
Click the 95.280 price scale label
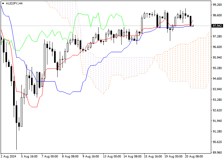coord(217,68)
